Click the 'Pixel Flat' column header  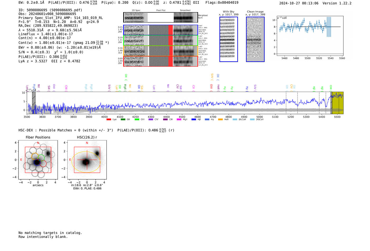pyautogui.click(x=161, y=11)
